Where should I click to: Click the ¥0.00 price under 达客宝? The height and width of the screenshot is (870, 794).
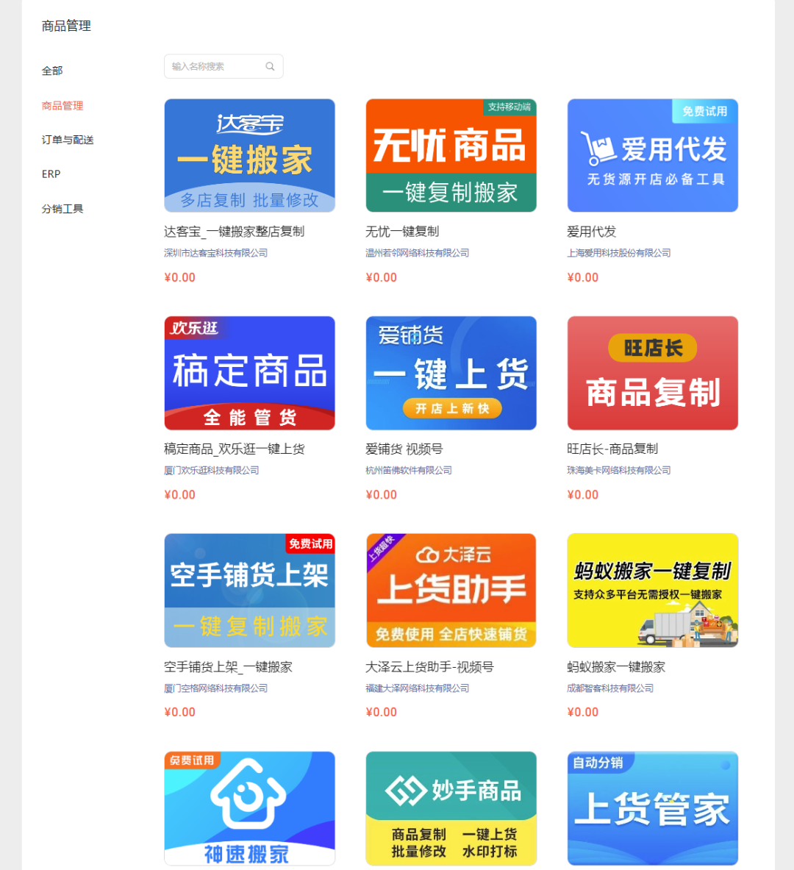pos(180,277)
